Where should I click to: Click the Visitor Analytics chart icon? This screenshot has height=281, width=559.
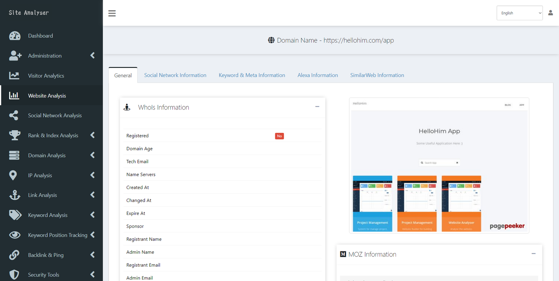tap(14, 75)
